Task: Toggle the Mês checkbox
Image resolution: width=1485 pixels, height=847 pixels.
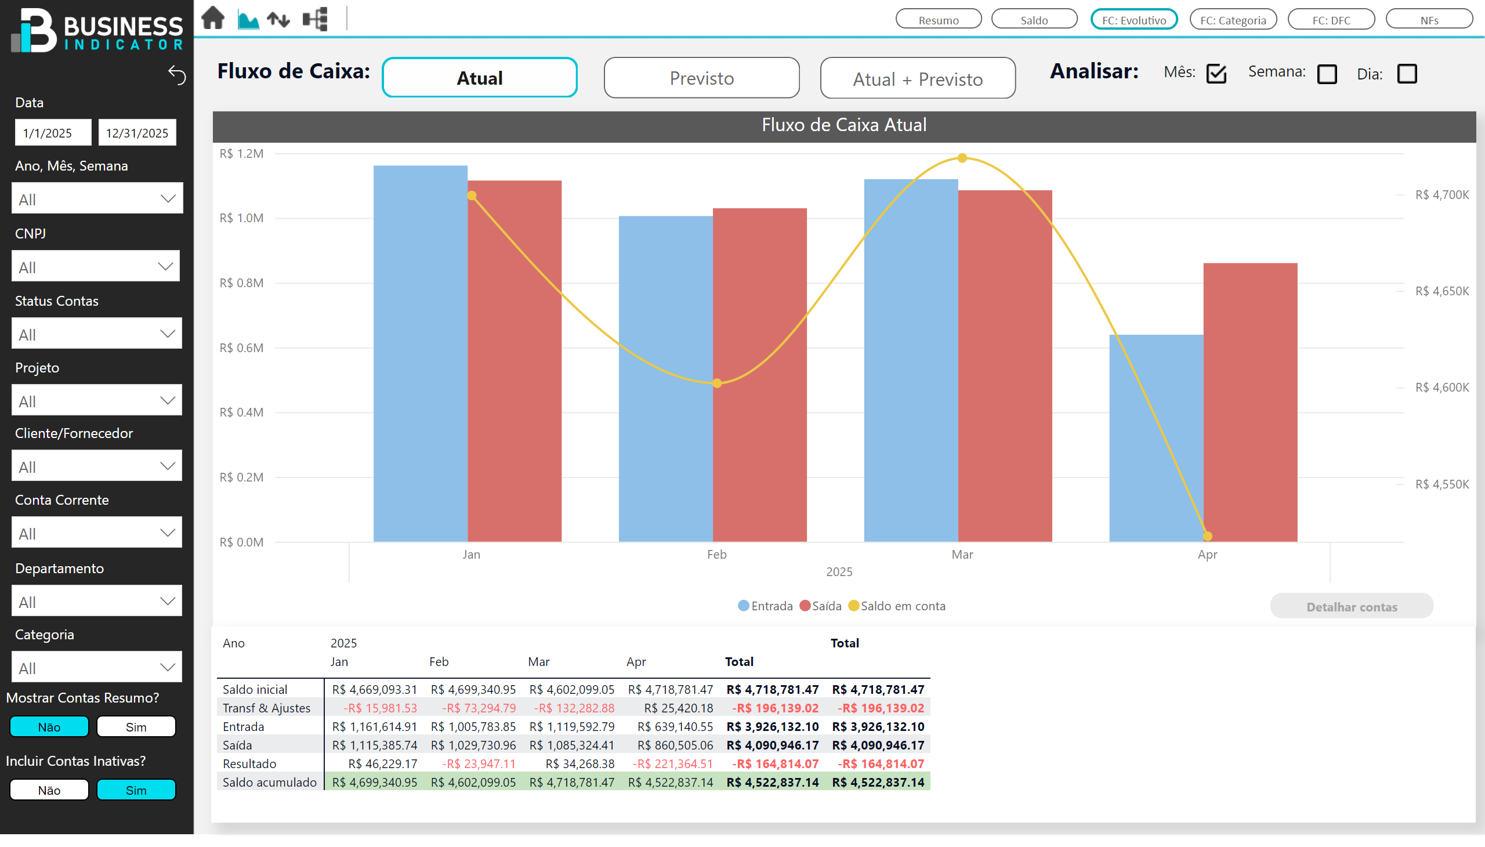Action: click(x=1216, y=74)
